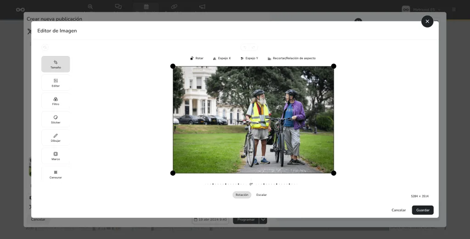Viewport: 470px width, 239px height.
Task: Flip image with Espejo X
Action: click(x=222, y=58)
